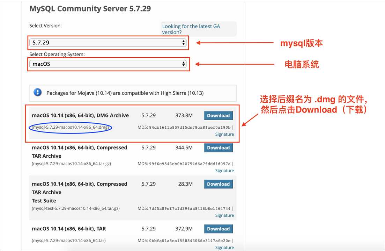Download the DMG Archive 373.8M package
The width and height of the screenshot is (385, 251).
[218, 116]
